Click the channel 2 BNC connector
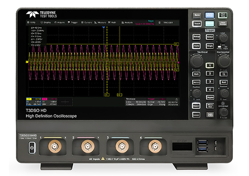 pos(88,146)
